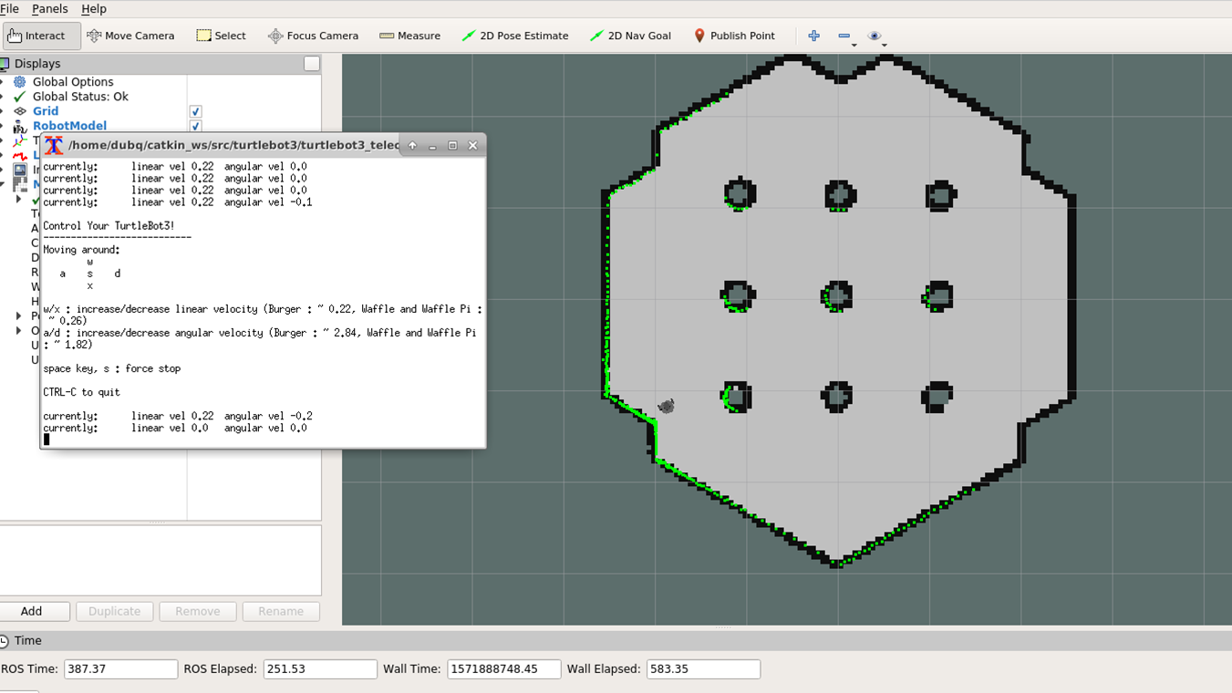Toggle the Grid display checkbox

[x=195, y=110]
